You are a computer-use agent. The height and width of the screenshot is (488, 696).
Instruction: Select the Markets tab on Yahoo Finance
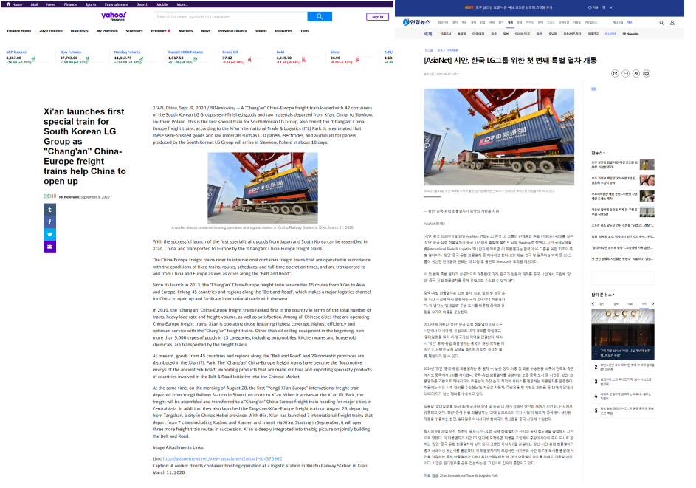pyautogui.click(x=186, y=31)
